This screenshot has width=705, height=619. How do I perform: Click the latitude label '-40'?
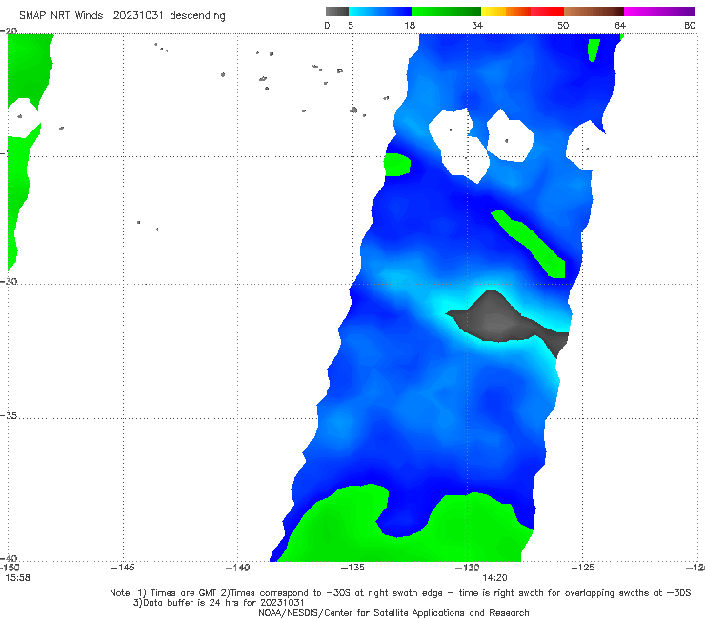(9, 558)
